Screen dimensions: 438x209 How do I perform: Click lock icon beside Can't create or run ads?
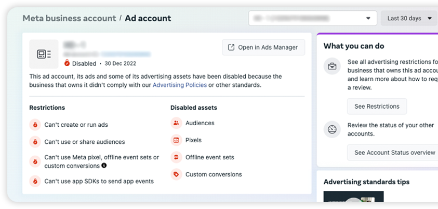point(35,125)
